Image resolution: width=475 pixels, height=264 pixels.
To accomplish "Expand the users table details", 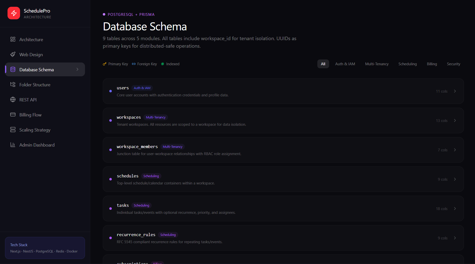I will (x=455, y=91).
